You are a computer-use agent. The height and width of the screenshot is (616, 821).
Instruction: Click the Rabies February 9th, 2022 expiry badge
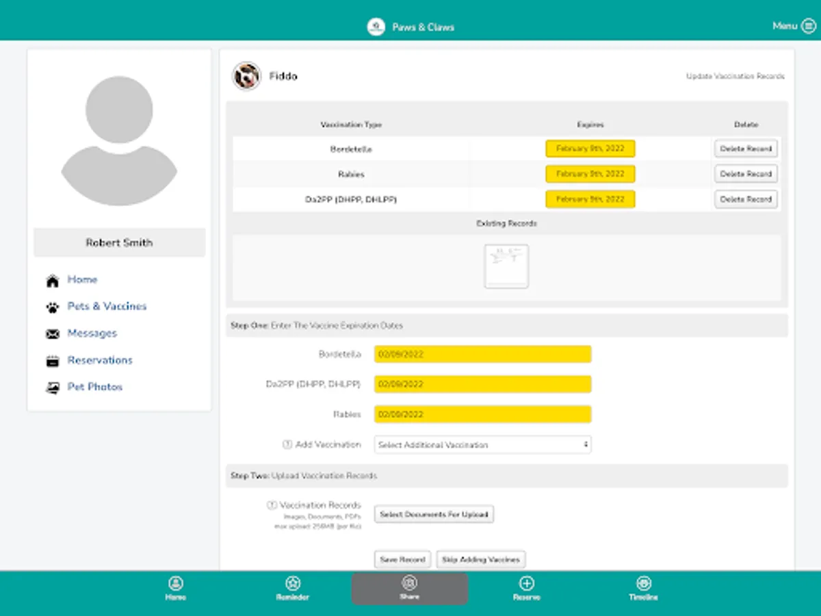[590, 174]
